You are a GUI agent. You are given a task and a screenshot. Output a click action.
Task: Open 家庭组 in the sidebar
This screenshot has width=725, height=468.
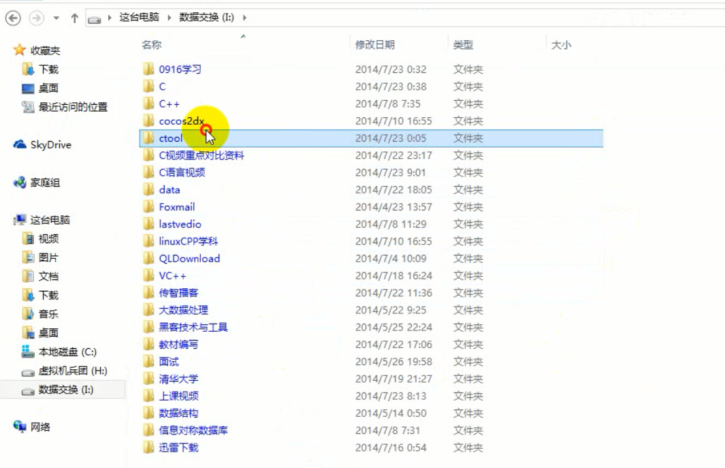click(x=46, y=183)
